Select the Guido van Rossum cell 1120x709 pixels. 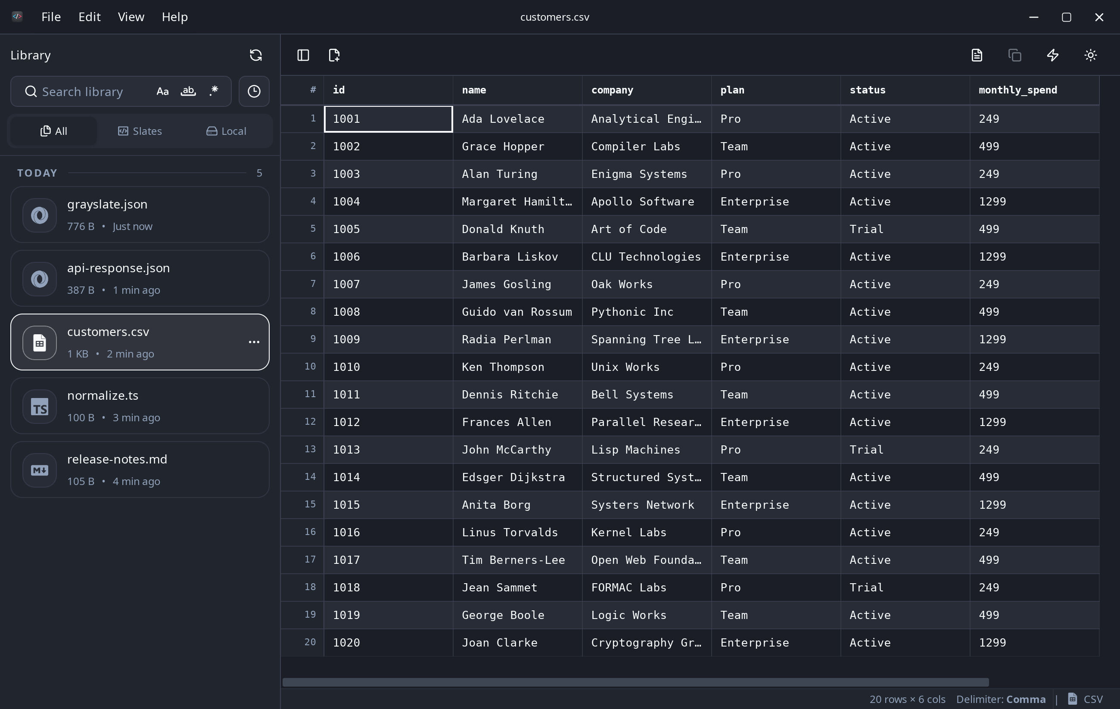coord(518,312)
